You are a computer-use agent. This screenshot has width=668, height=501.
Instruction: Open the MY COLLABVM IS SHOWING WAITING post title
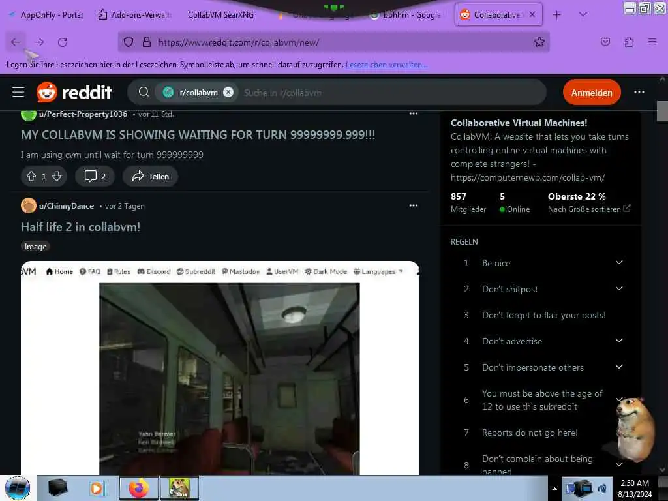pos(198,134)
